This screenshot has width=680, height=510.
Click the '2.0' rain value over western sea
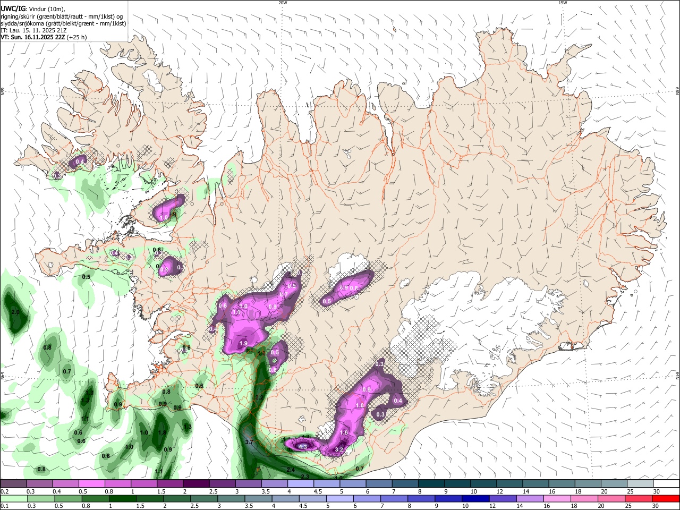click(15, 312)
